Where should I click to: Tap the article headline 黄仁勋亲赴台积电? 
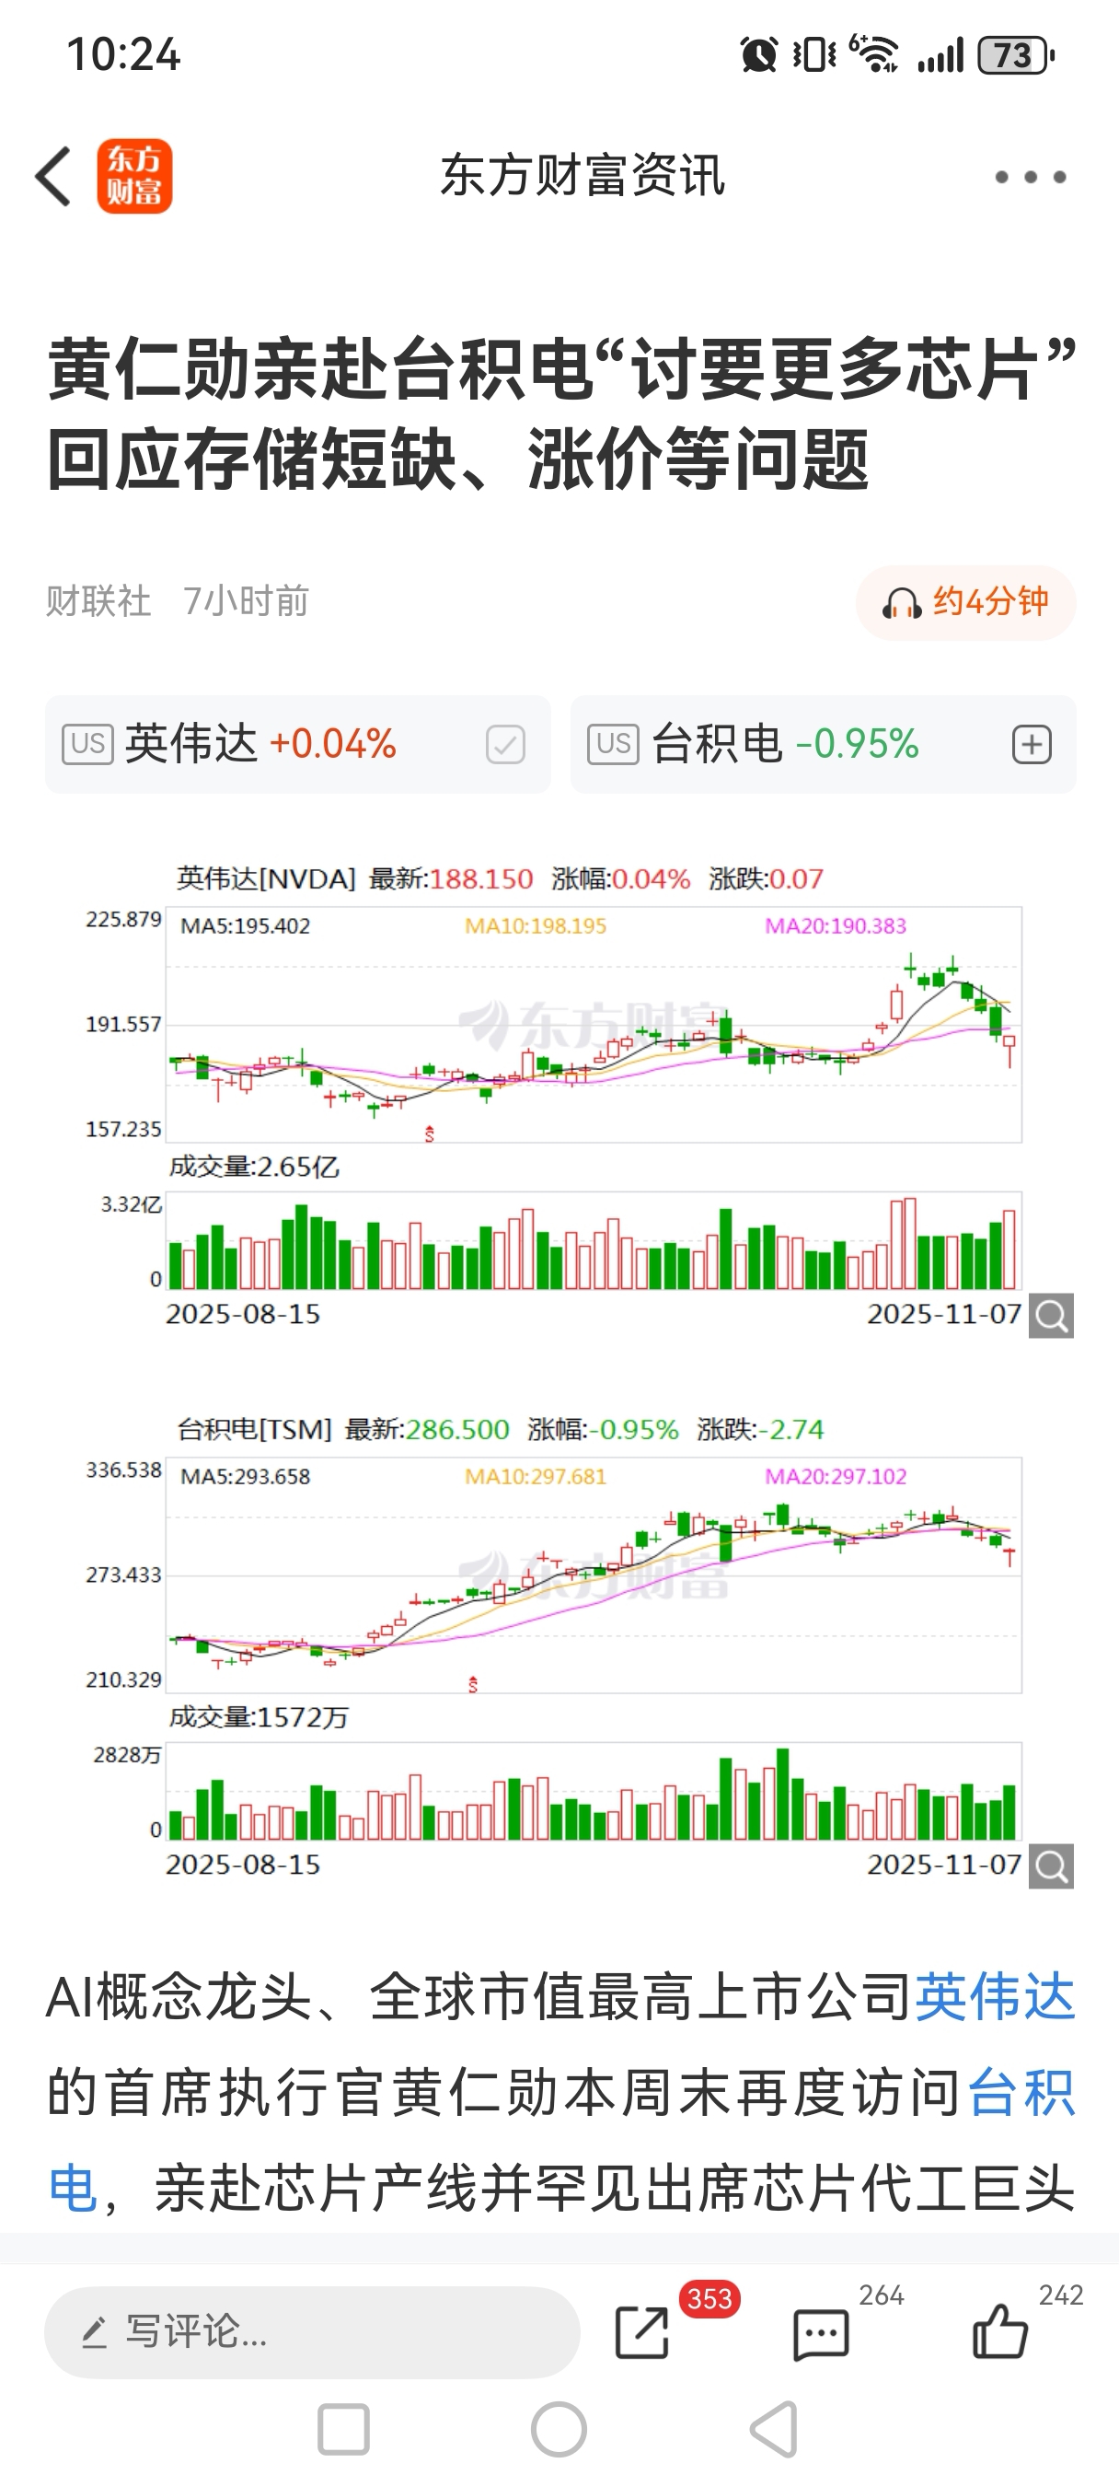pyautogui.click(x=562, y=413)
